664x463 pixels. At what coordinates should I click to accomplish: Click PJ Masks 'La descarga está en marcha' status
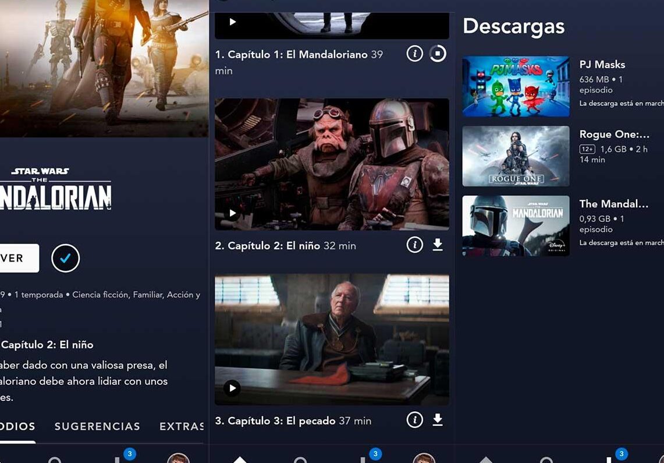coord(622,103)
